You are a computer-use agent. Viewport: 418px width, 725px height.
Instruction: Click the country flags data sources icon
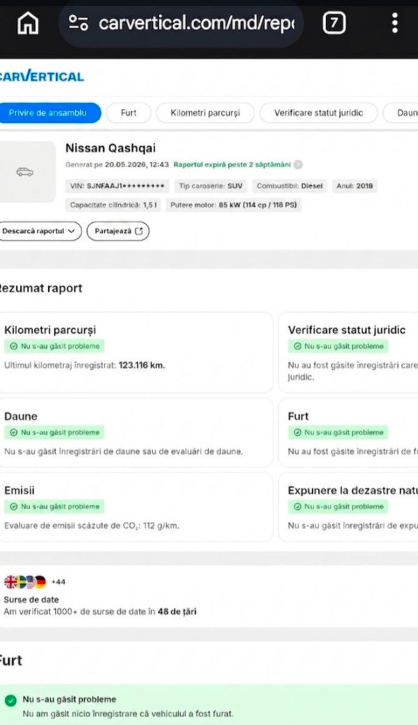pos(25,582)
